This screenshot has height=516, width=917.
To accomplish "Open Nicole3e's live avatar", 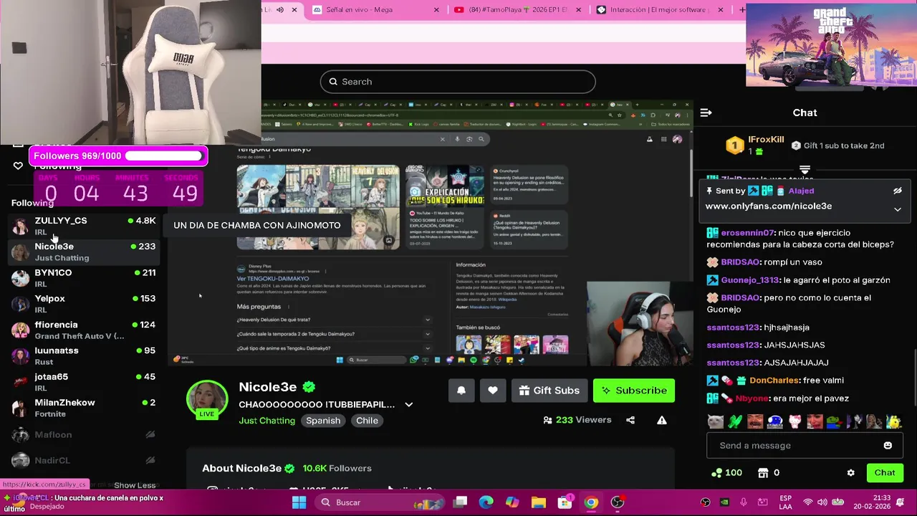I will point(207,400).
